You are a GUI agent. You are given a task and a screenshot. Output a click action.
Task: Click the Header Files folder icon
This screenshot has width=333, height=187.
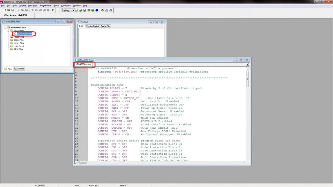(x=12, y=37)
